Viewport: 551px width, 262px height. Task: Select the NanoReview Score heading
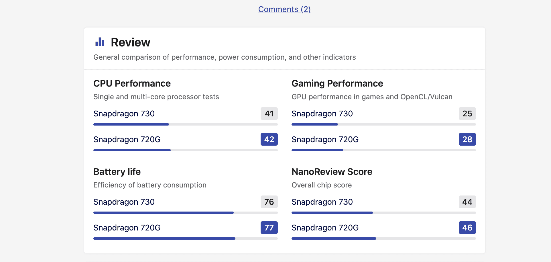(332, 172)
